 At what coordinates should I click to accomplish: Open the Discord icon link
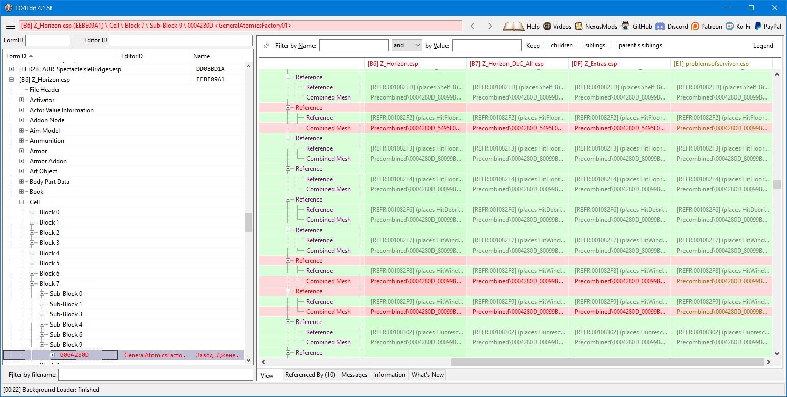[x=659, y=26]
